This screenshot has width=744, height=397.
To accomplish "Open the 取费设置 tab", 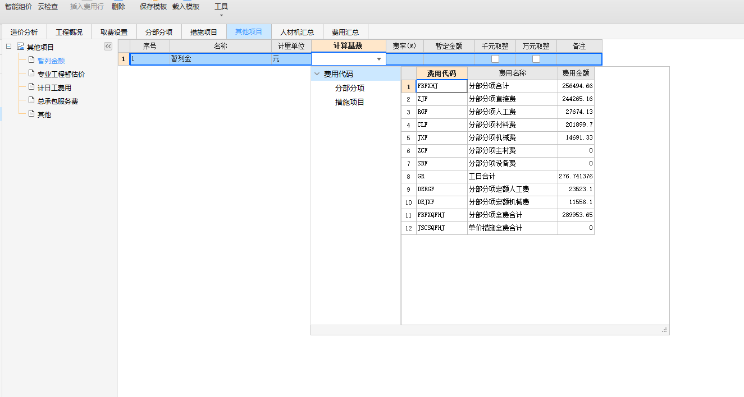I will [x=114, y=32].
